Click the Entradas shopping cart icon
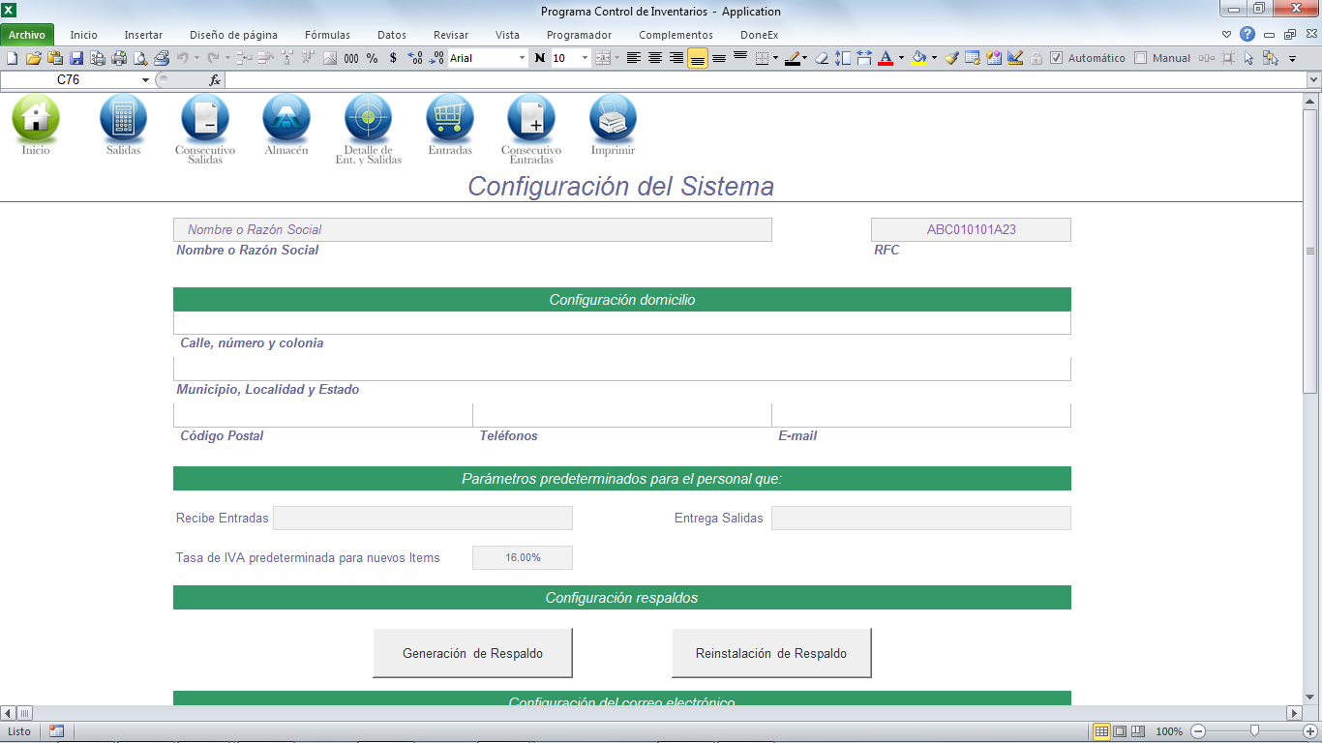The image size is (1322, 743). [x=450, y=118]
